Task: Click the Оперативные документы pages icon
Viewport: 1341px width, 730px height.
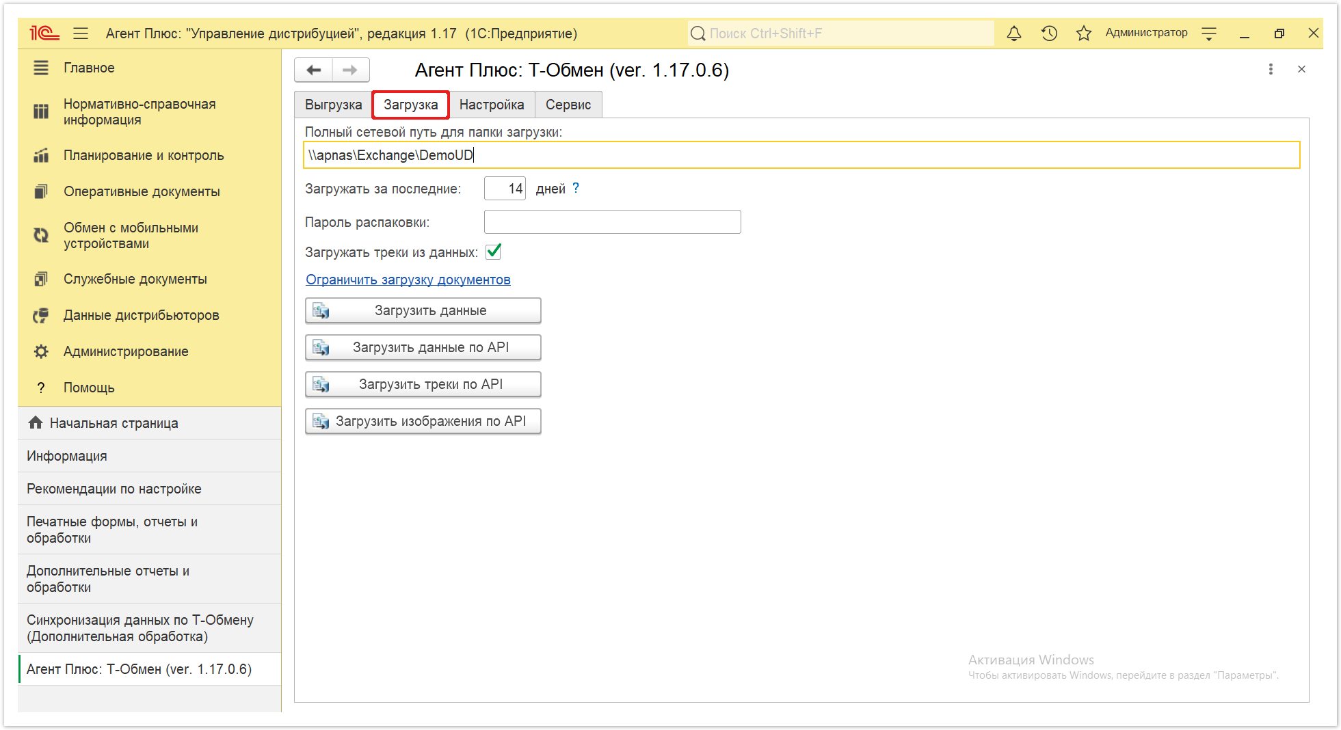Action: click(x=41, y=191)
